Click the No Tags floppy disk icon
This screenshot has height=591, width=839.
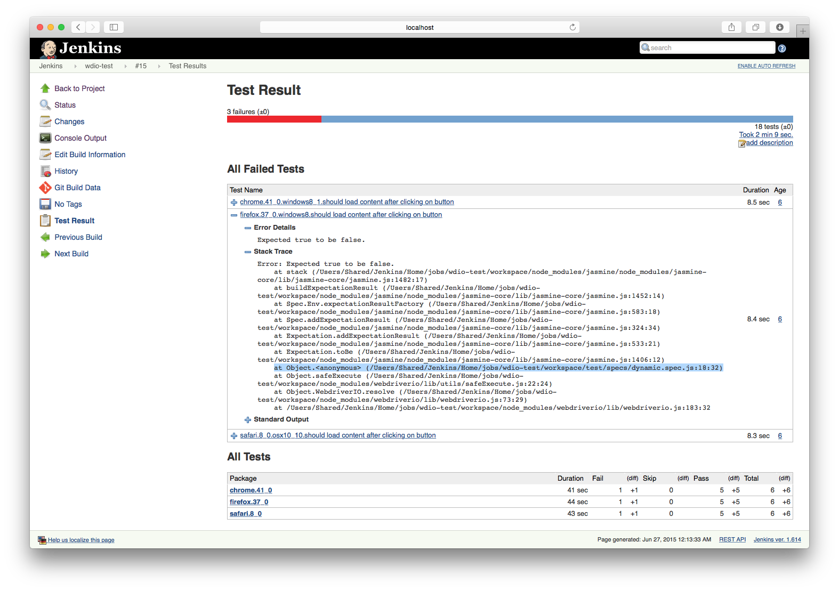45,204
